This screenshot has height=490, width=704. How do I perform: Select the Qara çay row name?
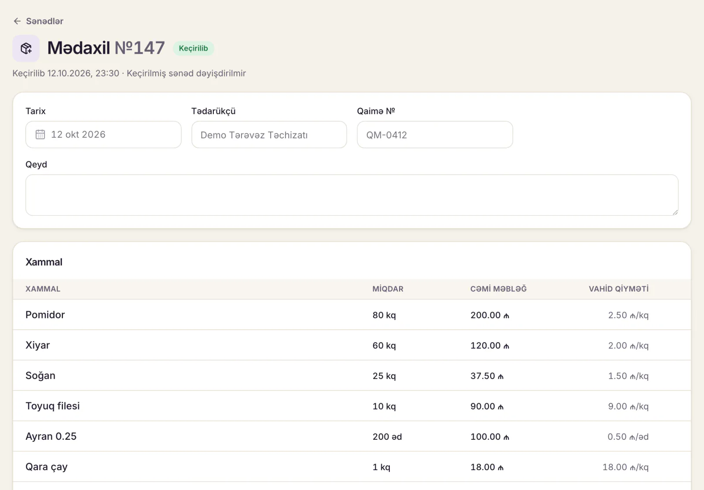pos(47,467)
